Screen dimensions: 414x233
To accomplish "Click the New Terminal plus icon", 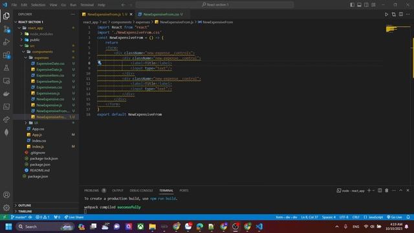I will click(x=369, y=190).
